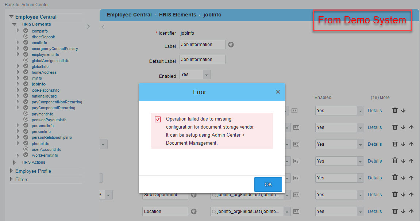Expand the Filters section
Viewport: 420px width, 221px height.
11,179
